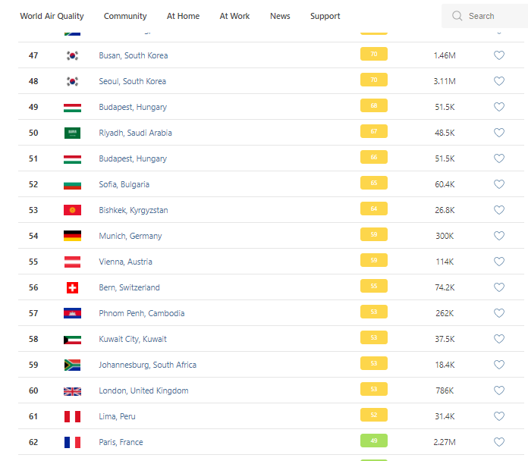Click the South Korea flag beside Busan
528x461 pixels.
click(x=72, y=55)
